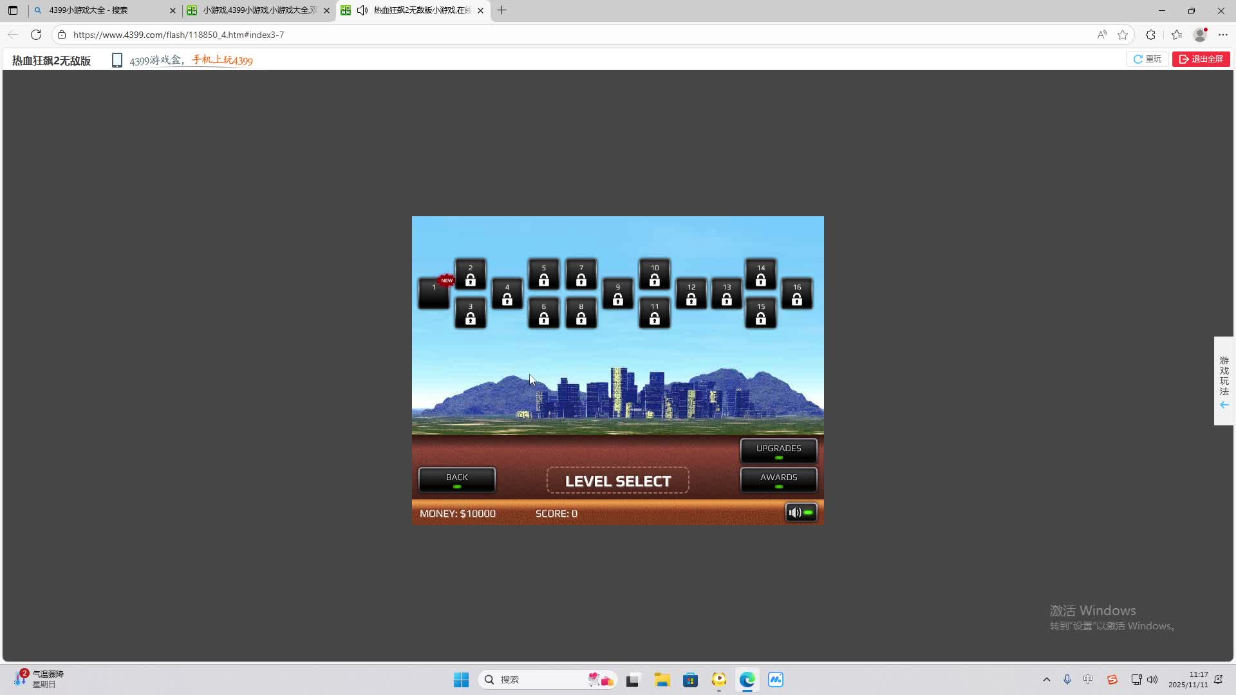Viewport: 1236px width, 695px height.
Task: Expand hidden system tray icons chevron
Action: (1046, 680)
